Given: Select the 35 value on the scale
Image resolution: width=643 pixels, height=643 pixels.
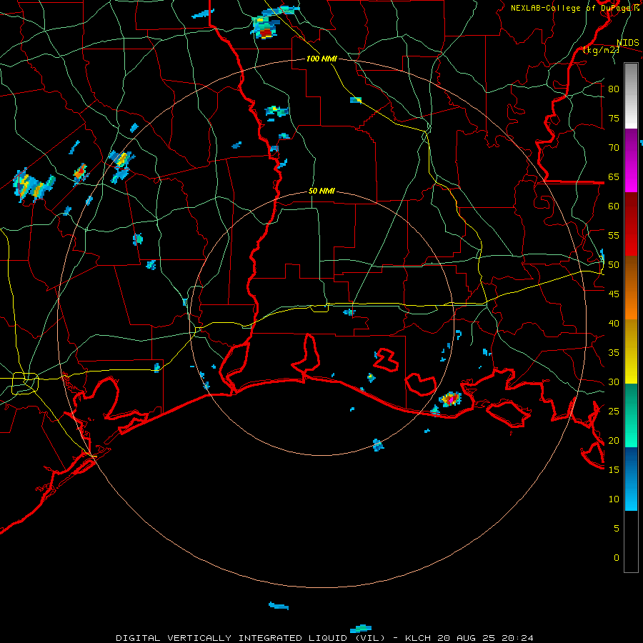Looking at the screenshot, I should pyautogui.click(x=614, y=353).
